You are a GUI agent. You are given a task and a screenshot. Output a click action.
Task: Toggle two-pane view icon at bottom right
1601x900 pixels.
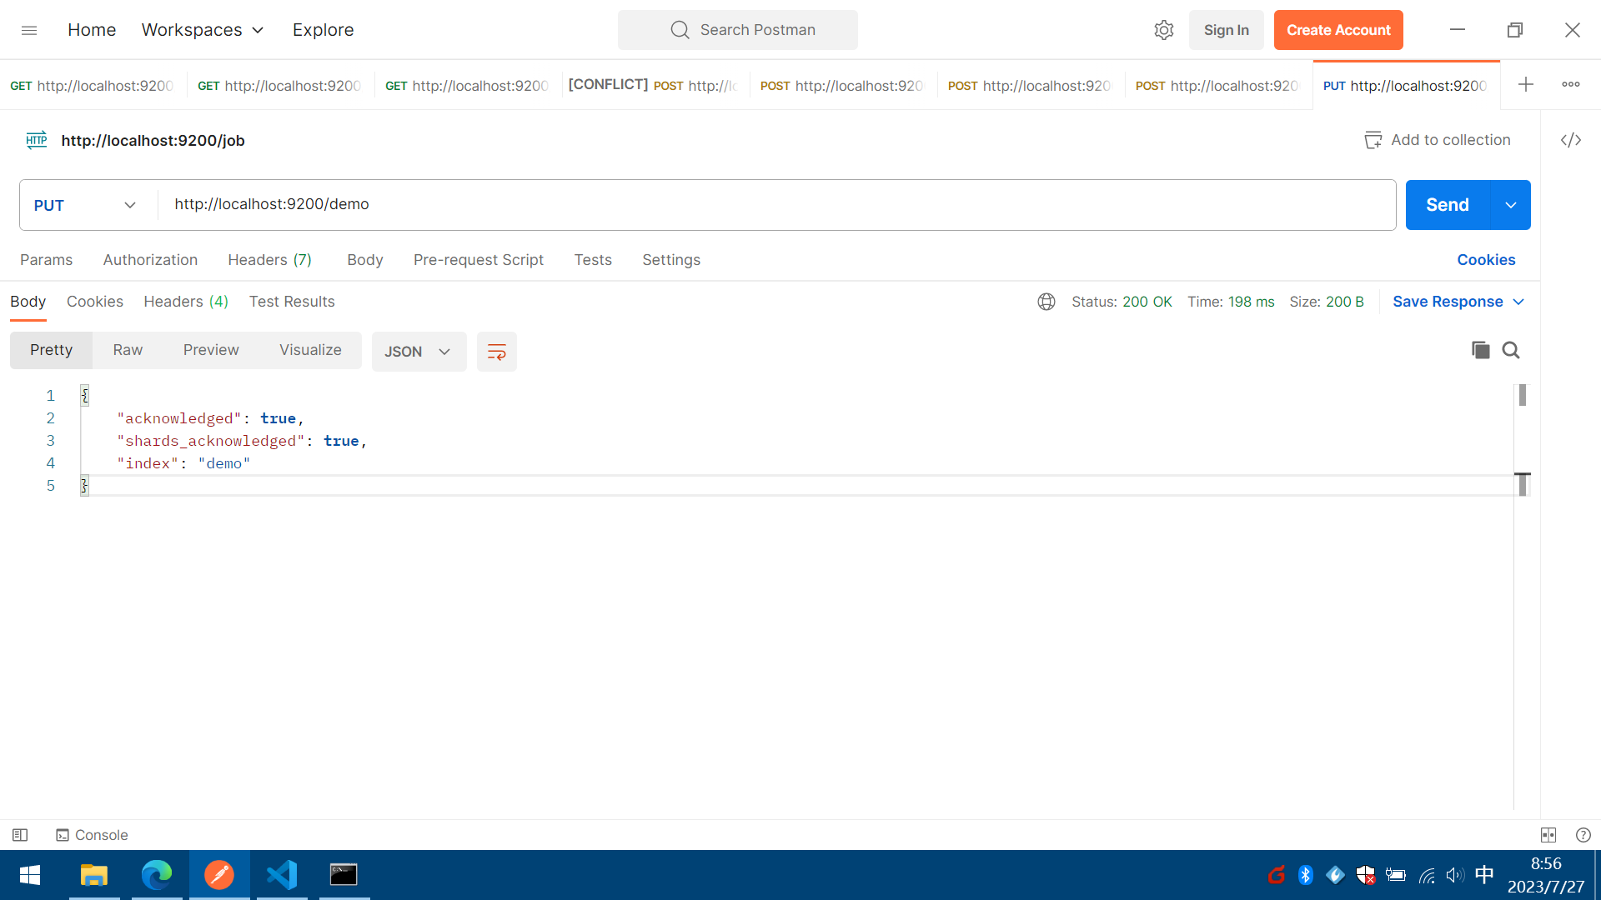[x=1548, y=835]
